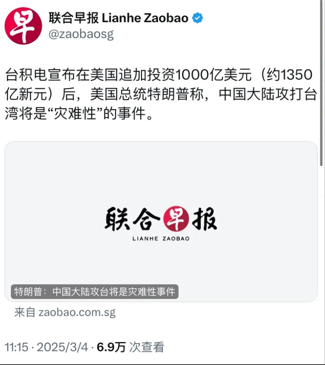This screenshot has height=365, width=325.
Task: Click the 报 calligraphy character in card
Action: click(204, 219)
